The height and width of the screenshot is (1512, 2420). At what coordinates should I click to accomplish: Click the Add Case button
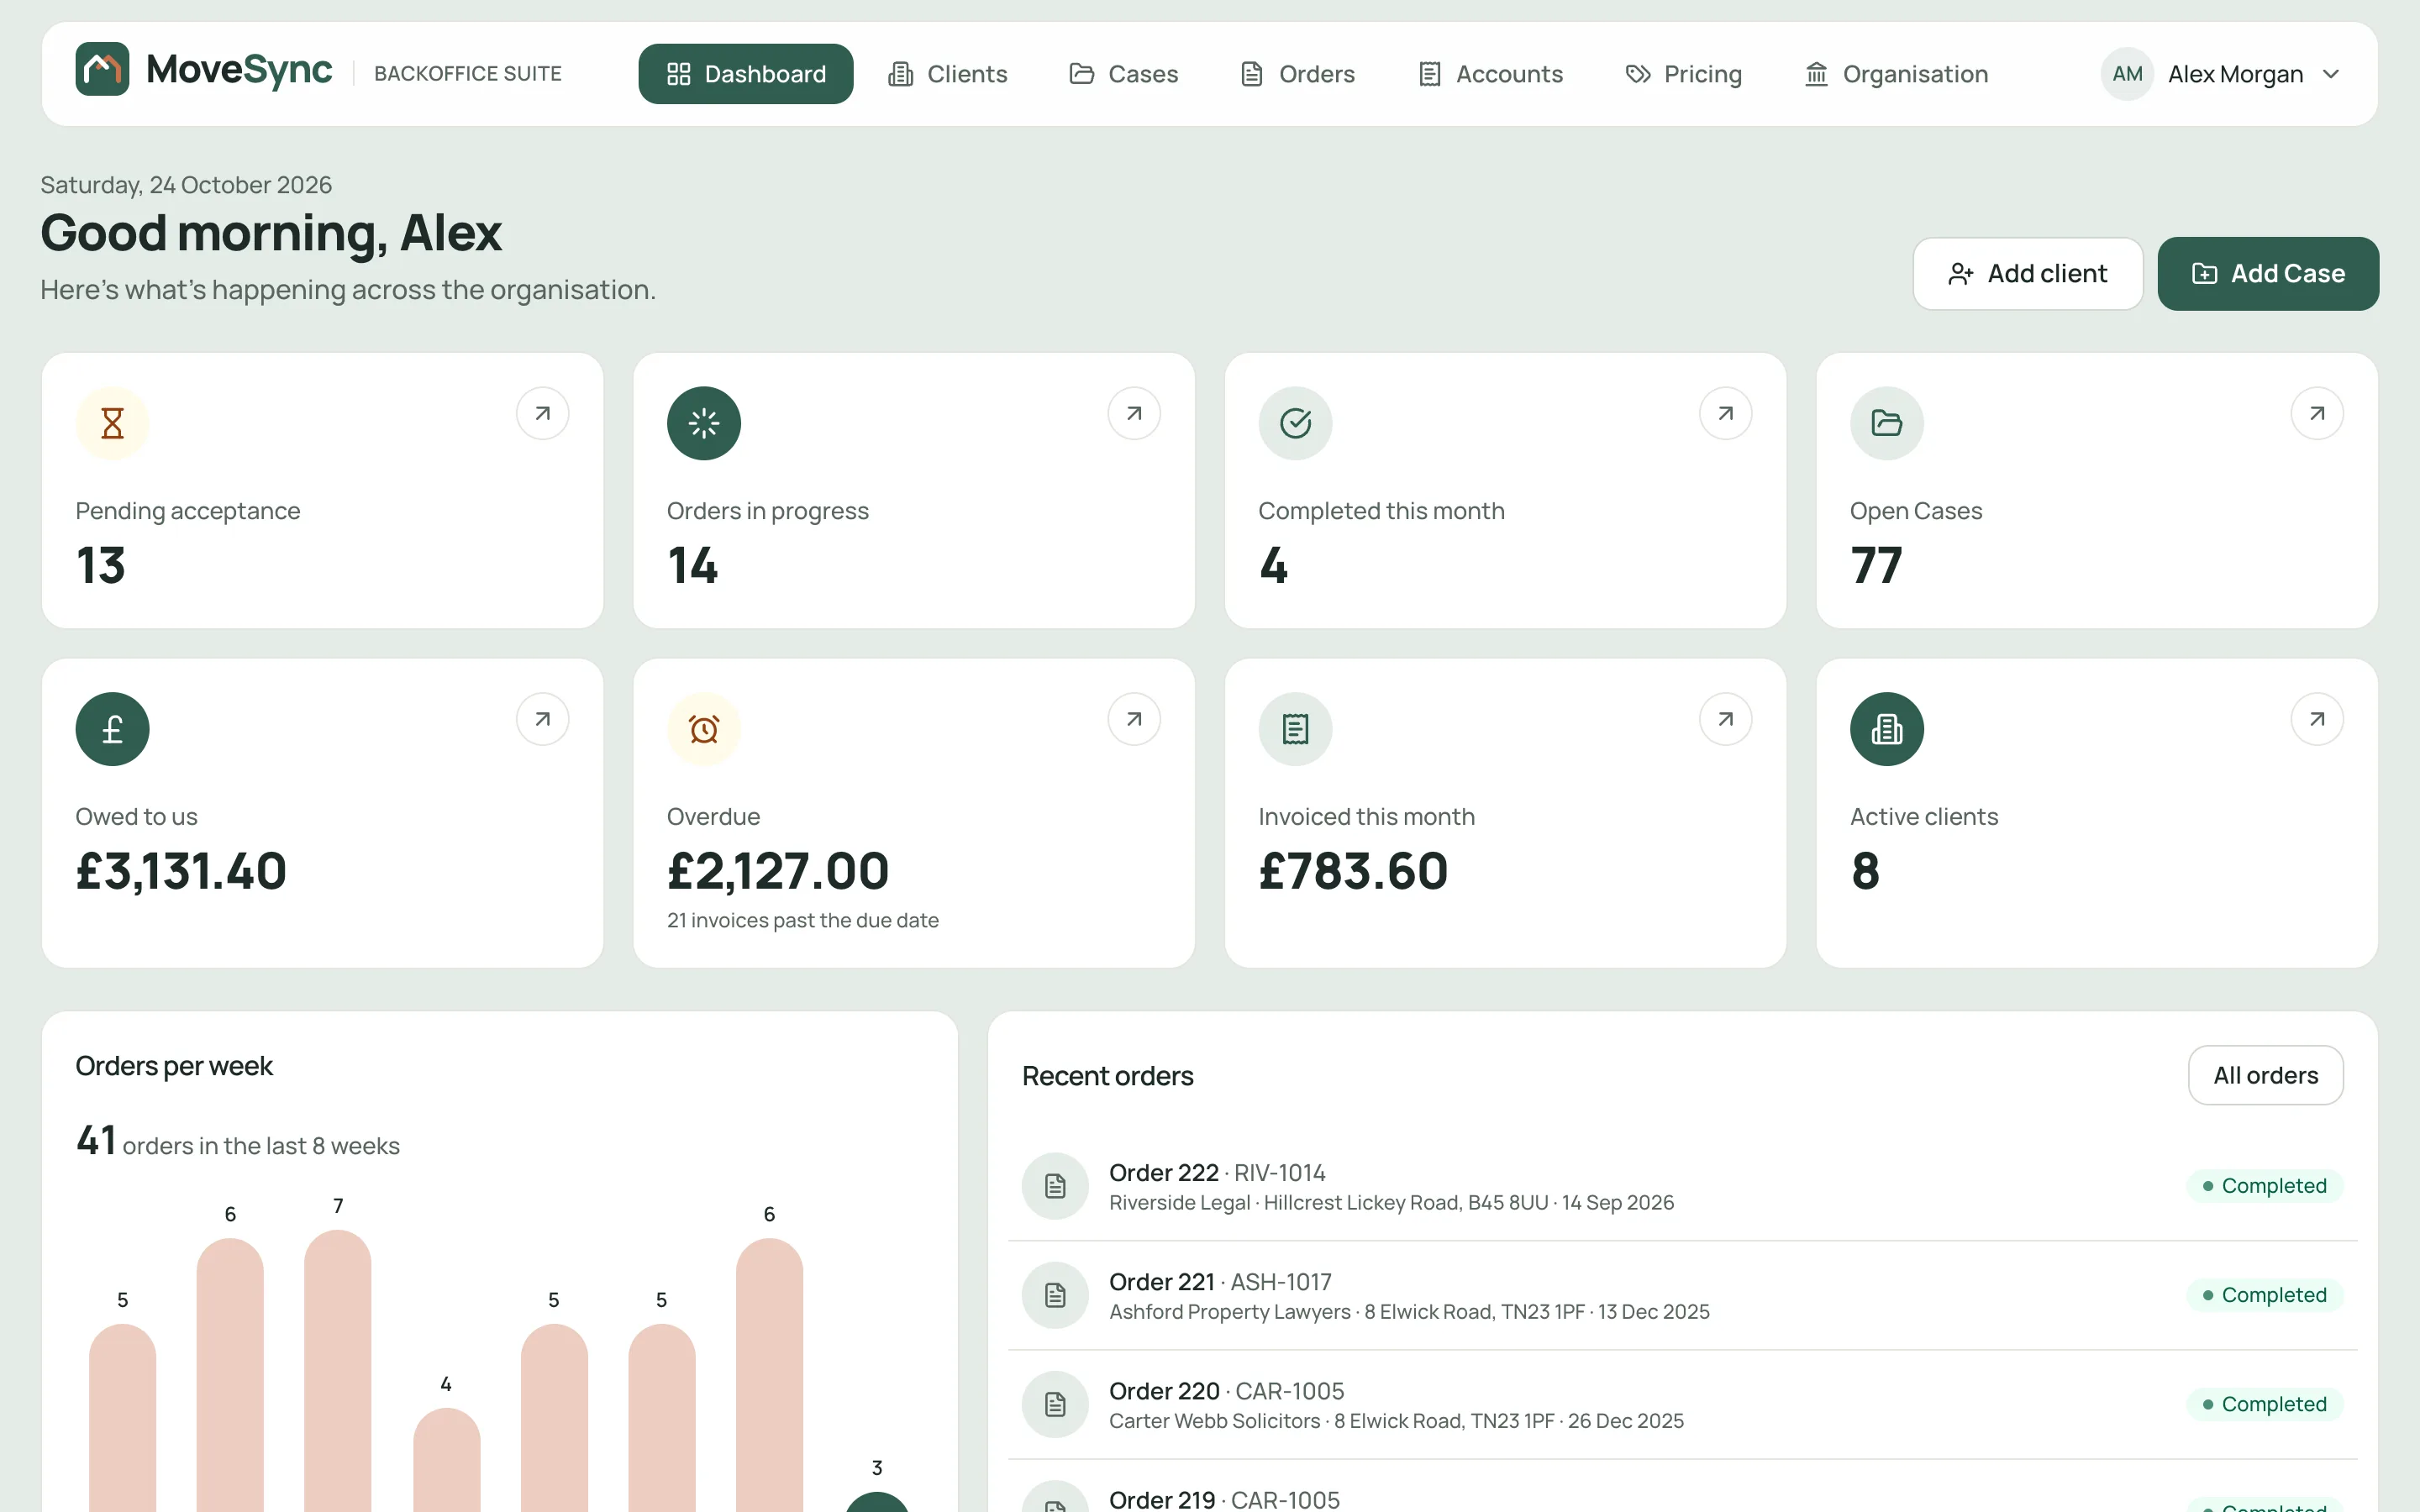[x=2268, y=274]
